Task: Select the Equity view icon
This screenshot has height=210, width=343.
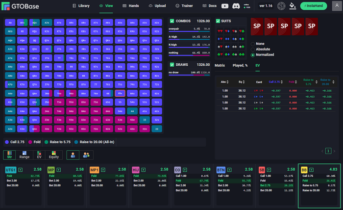Action: coord(54,155)
